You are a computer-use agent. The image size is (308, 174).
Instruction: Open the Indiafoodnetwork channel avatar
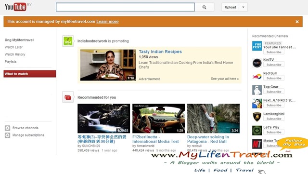[68, 41]
